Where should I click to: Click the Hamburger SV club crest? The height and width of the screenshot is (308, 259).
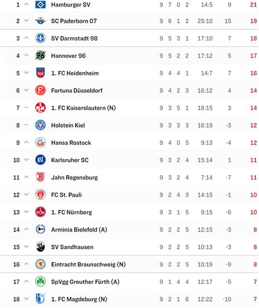(x=40, y=4)
